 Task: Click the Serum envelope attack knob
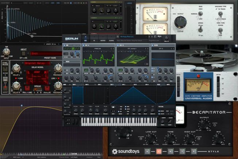point(76,110)
